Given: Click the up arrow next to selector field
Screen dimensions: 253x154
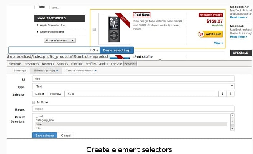Looking at the screenshot, I should coord(230,94).
